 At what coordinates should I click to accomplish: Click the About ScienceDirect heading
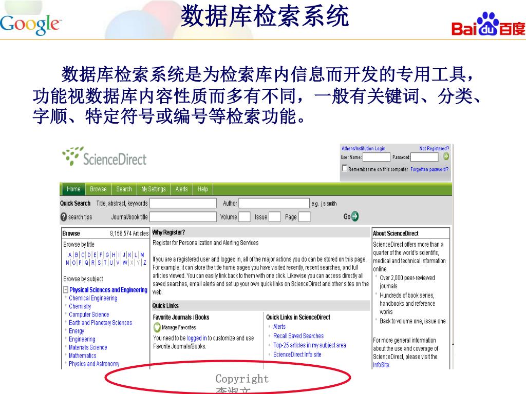click(x=396, y=233)
